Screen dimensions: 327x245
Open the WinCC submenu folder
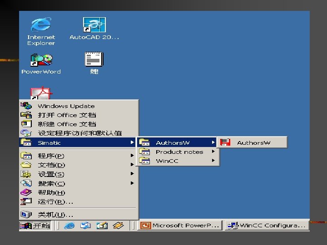pyautogui.click(x=178, y=161)
